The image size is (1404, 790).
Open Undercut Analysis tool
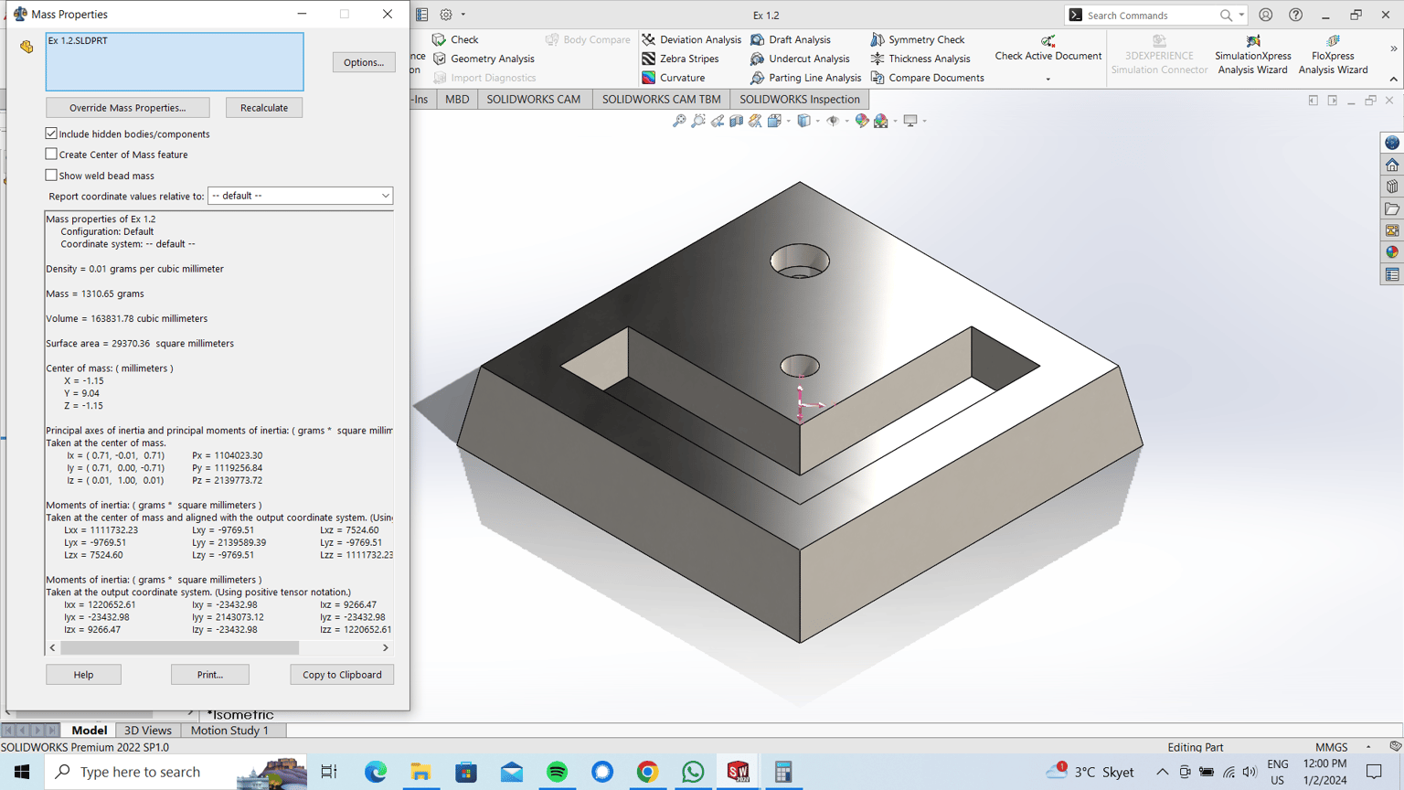tap(800, 59)
